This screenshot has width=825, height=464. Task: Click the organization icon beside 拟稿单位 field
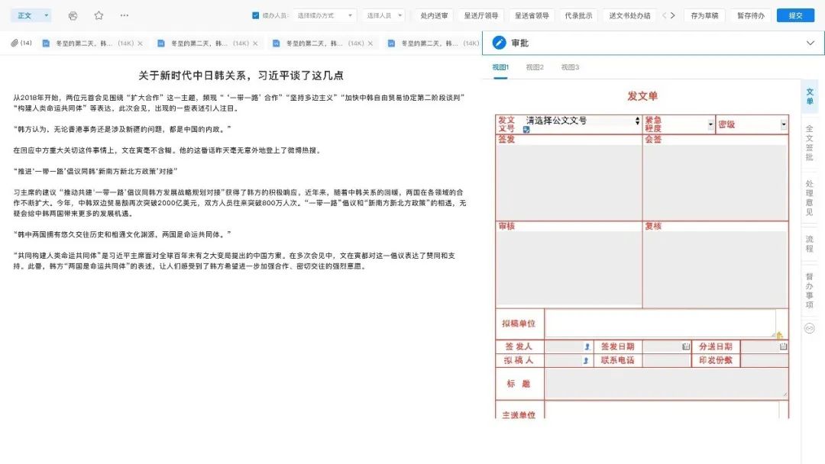click(x=779, y=335)
